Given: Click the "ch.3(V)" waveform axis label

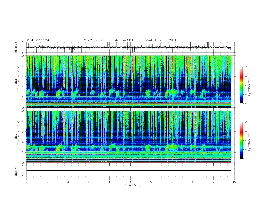Looking at the screenshot, I should click(16, 171).
